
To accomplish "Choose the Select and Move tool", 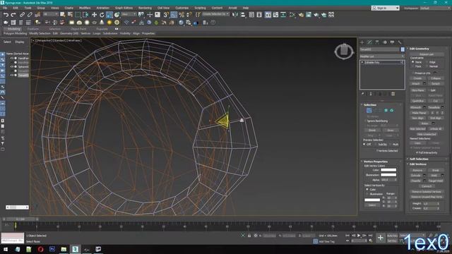I will 94,15.
